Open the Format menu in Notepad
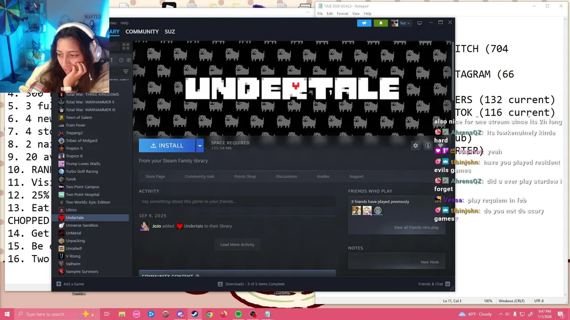Screen dimensions: 570x320 [342, 14]
